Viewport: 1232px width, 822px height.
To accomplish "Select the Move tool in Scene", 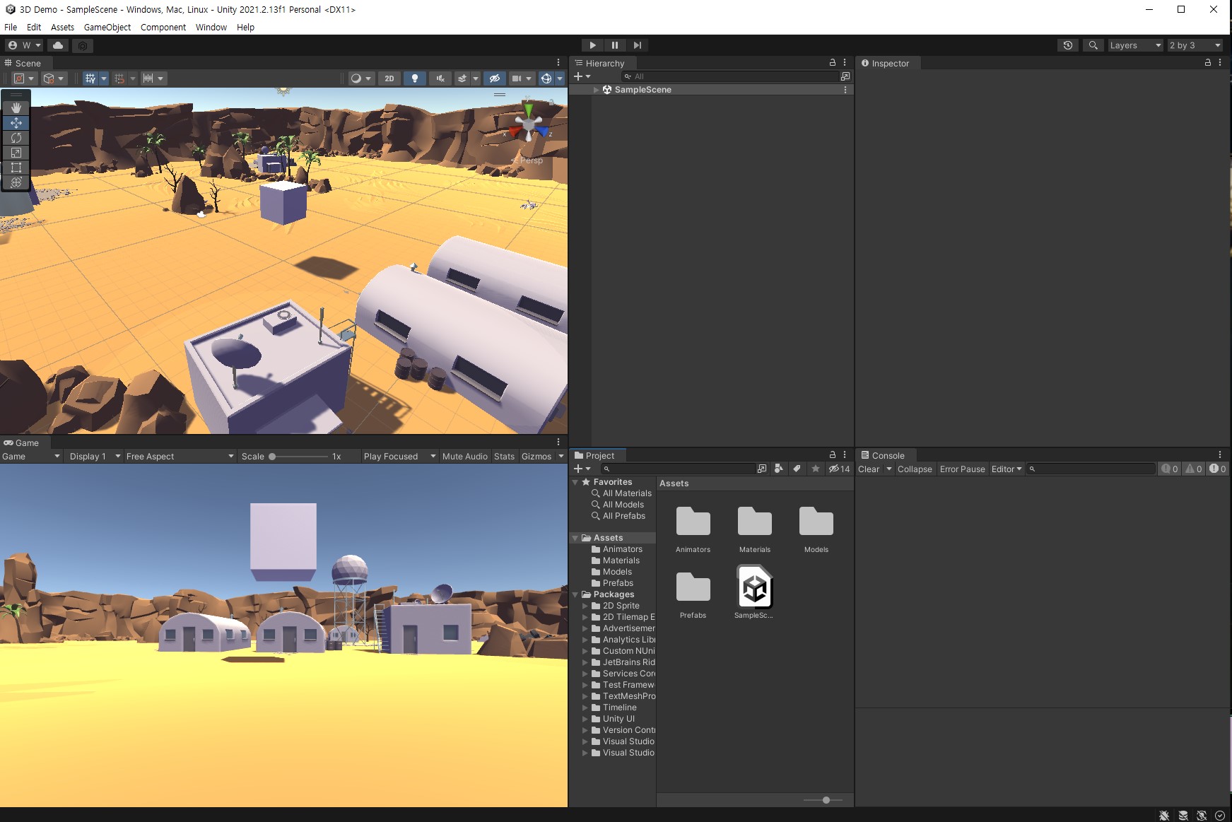I will click(x=16, y=123).
